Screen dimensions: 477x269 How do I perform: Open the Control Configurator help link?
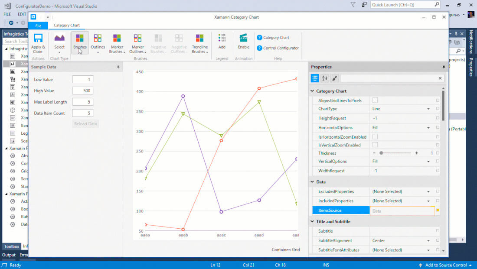278,48
